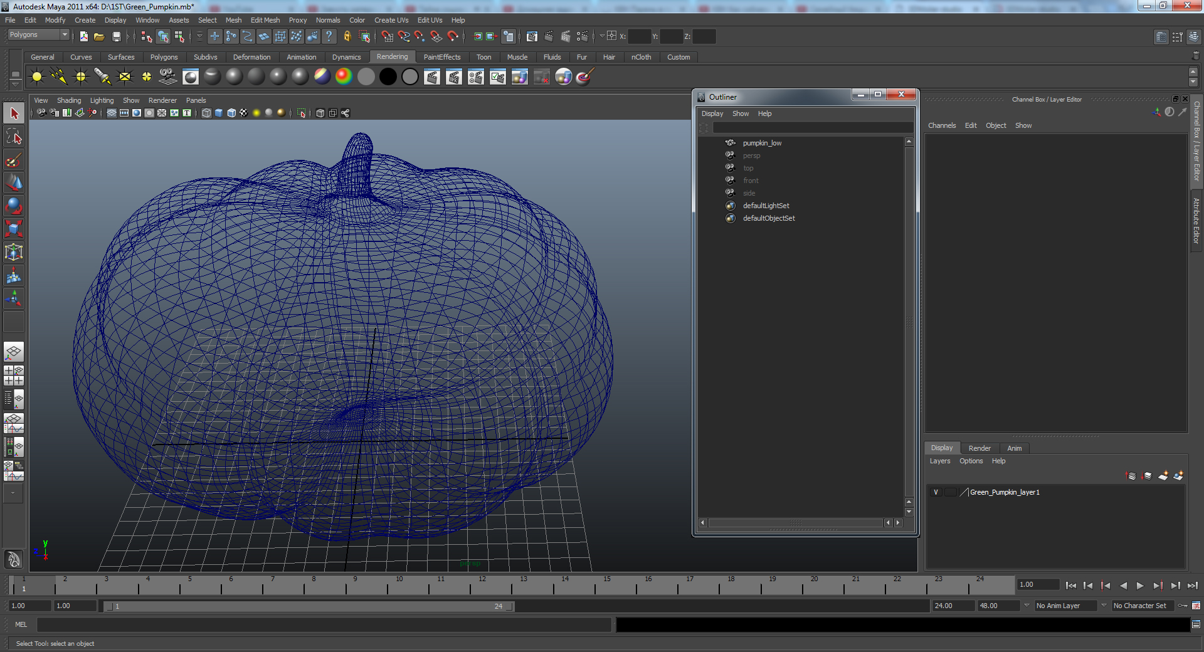Choose the four view layout icon

click(14, 376)
